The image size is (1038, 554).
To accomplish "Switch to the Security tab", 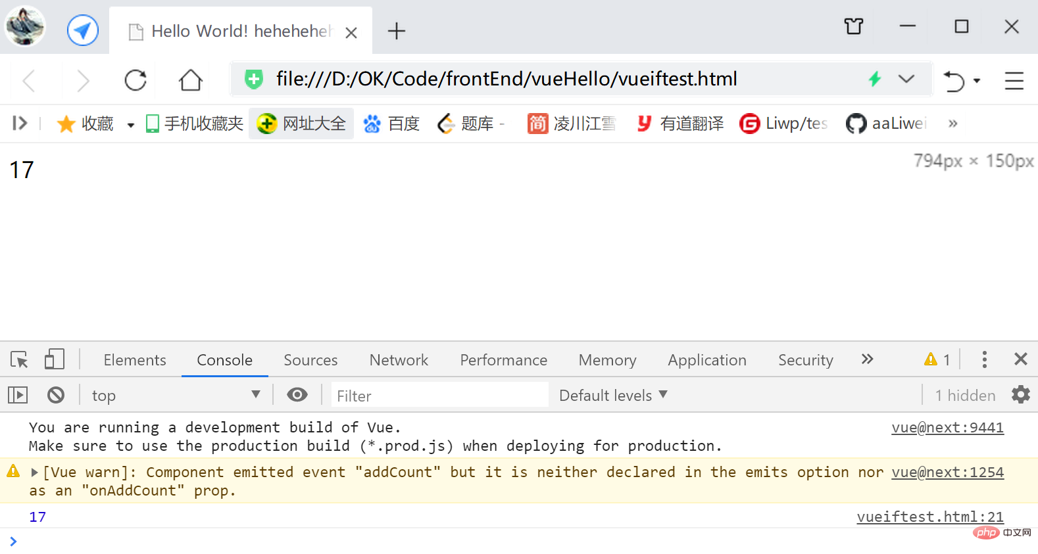I will pos(806,360).
